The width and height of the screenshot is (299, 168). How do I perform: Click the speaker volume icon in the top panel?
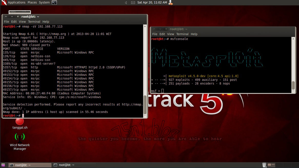point(126,3)
